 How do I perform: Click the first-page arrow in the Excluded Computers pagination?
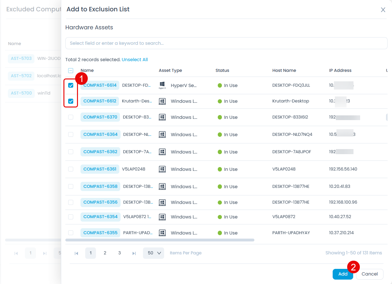click(x=16, y=253)
